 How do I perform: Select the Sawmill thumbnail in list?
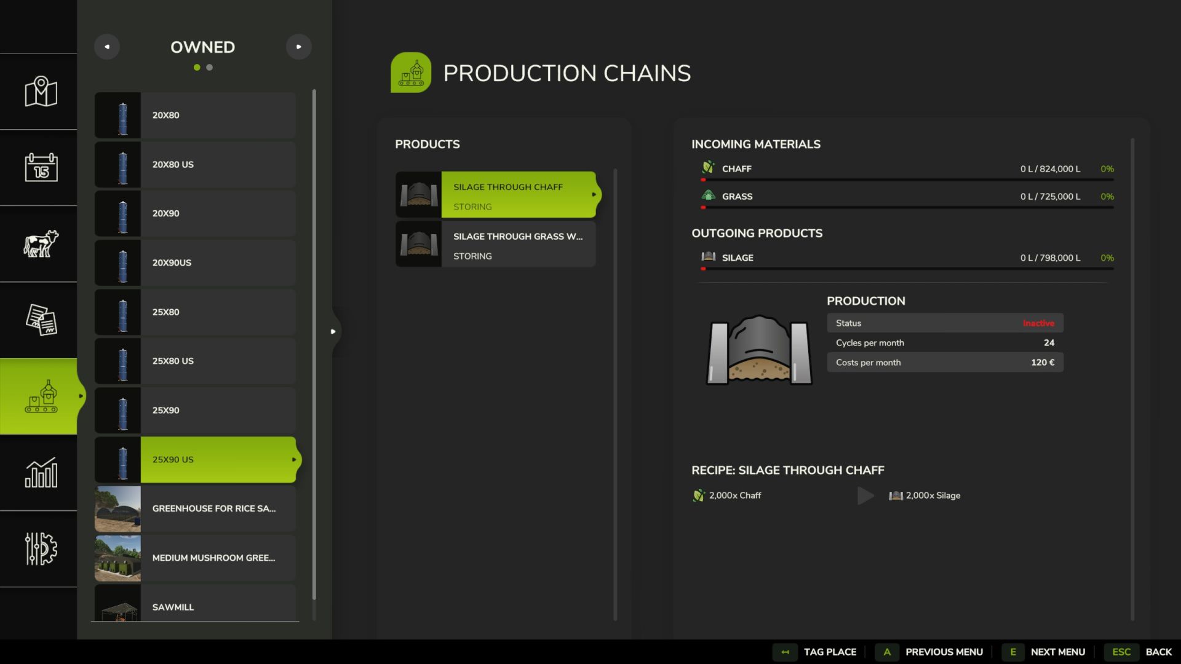[117, 605]
